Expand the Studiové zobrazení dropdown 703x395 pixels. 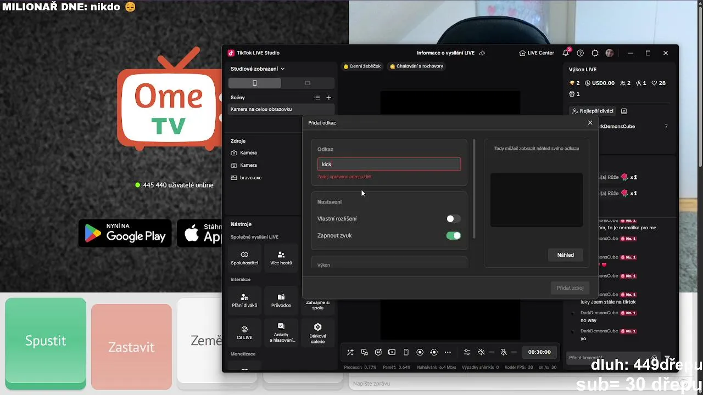(x=258, y=69)
